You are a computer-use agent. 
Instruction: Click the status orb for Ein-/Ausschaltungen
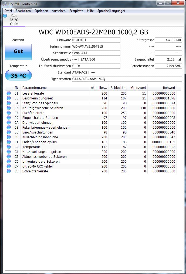(x=9, y=132)
